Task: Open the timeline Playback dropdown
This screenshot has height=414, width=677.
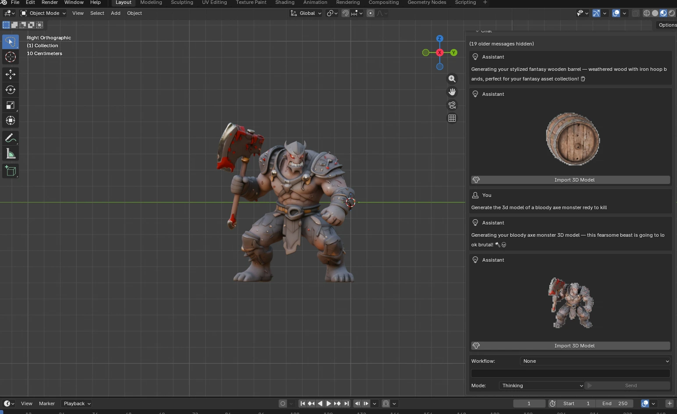Action: pyautogui.click(x=77, y=403)
